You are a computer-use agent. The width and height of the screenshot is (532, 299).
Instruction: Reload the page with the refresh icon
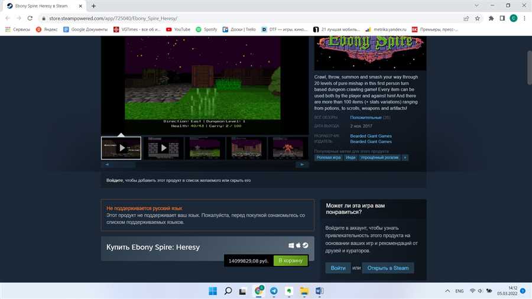point(30,18)
